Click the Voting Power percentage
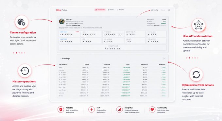Image resolution: width=222 pixels, height=121 pixels. pyautogui.click(x=163, y=24)
